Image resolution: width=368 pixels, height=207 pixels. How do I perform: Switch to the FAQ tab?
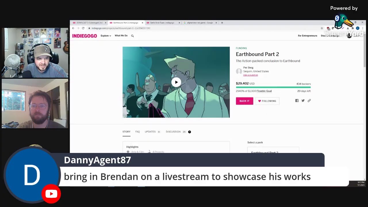coord(137,132)
